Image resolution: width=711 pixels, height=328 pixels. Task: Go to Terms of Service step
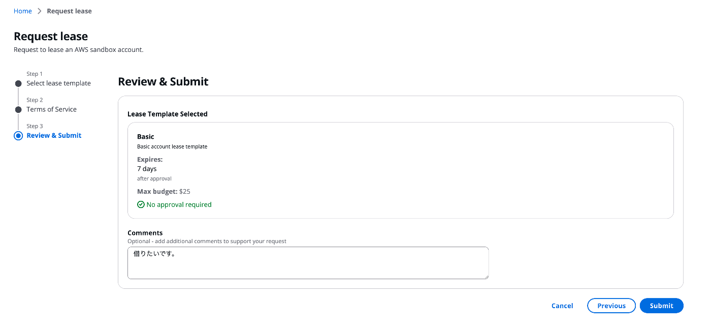[x=51, y=109]
